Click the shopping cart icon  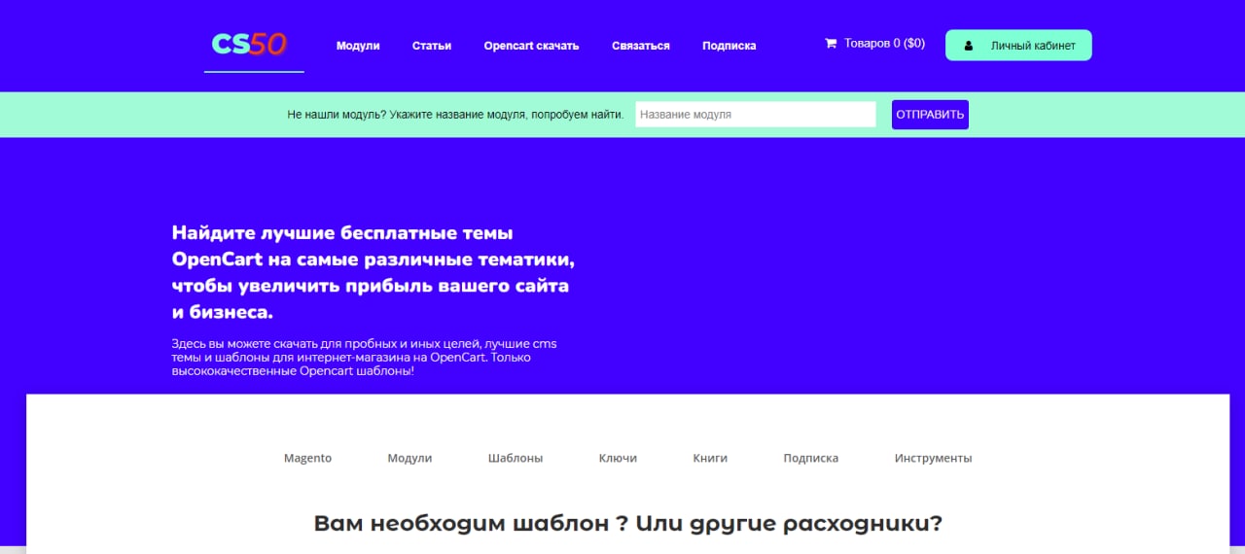(831, 43)
